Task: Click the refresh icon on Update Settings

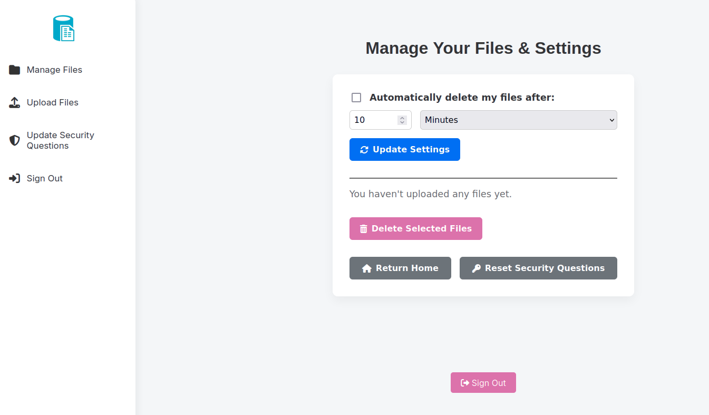Action: [364, 150]
